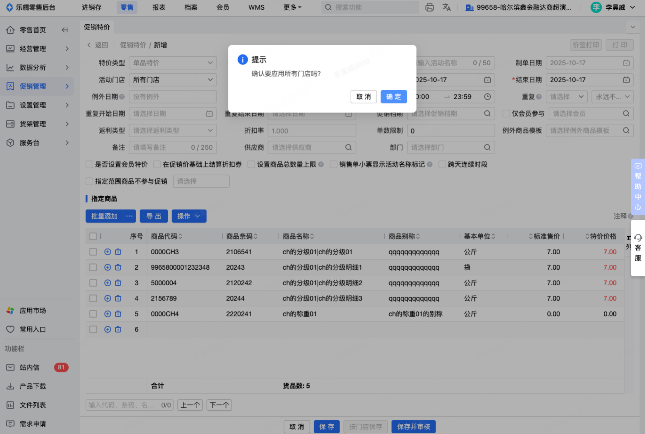Click add-row plus icon in row 1

point(107,252)
